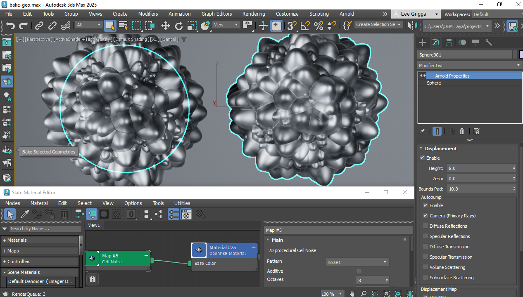Image resolution: width=523 pixels, height=297 pixels.
Task: Toggle the Angle Snap tool
Action: click(305, 26)
